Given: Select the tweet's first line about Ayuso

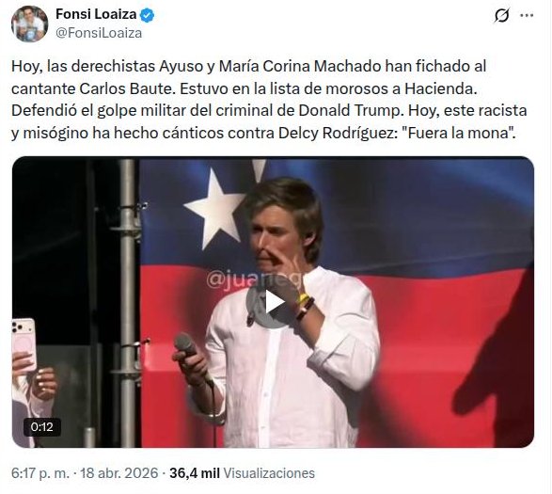Looking at the screenshot, I should click(248, 66).
